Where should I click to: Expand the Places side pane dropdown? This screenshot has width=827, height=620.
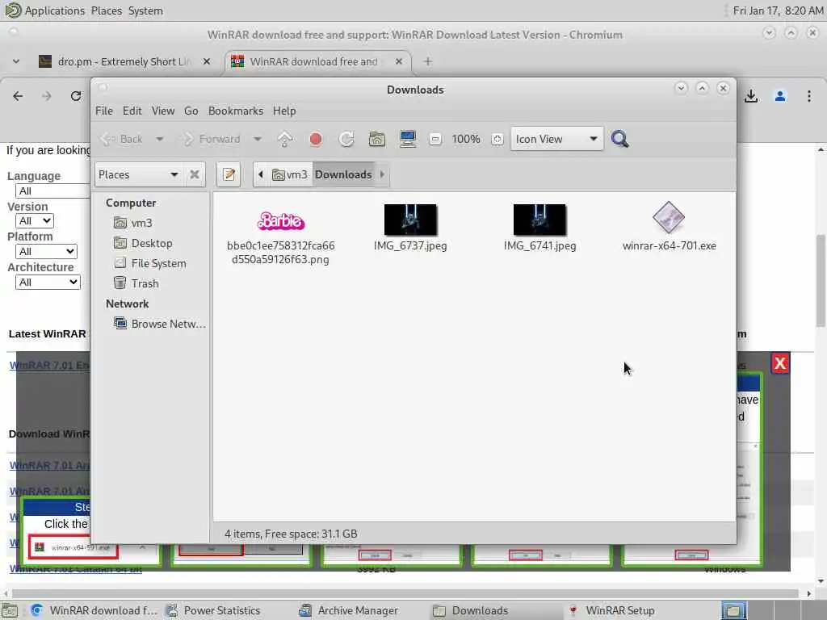139,174
